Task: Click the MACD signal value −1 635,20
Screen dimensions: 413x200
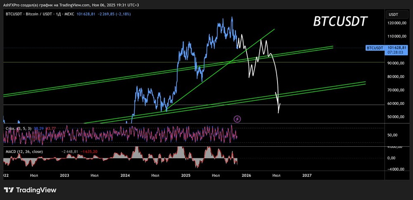Action: point(89,152)
